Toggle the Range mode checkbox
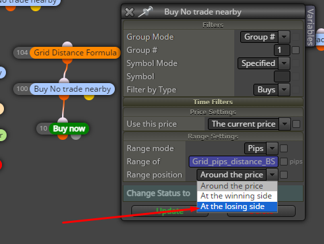The image size is (324, 244). coord(284,148)
